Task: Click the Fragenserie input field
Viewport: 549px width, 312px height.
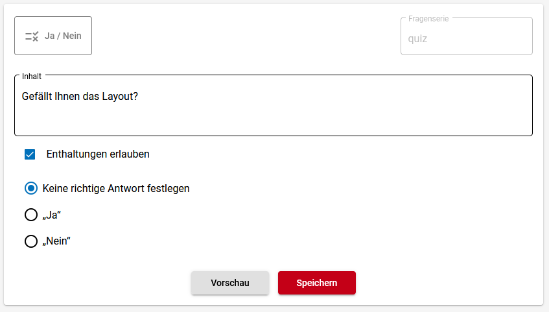Action: 467,36
